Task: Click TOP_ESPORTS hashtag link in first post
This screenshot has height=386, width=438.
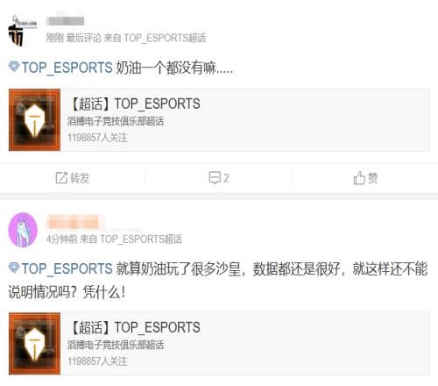Action: (x=67, y=68)
